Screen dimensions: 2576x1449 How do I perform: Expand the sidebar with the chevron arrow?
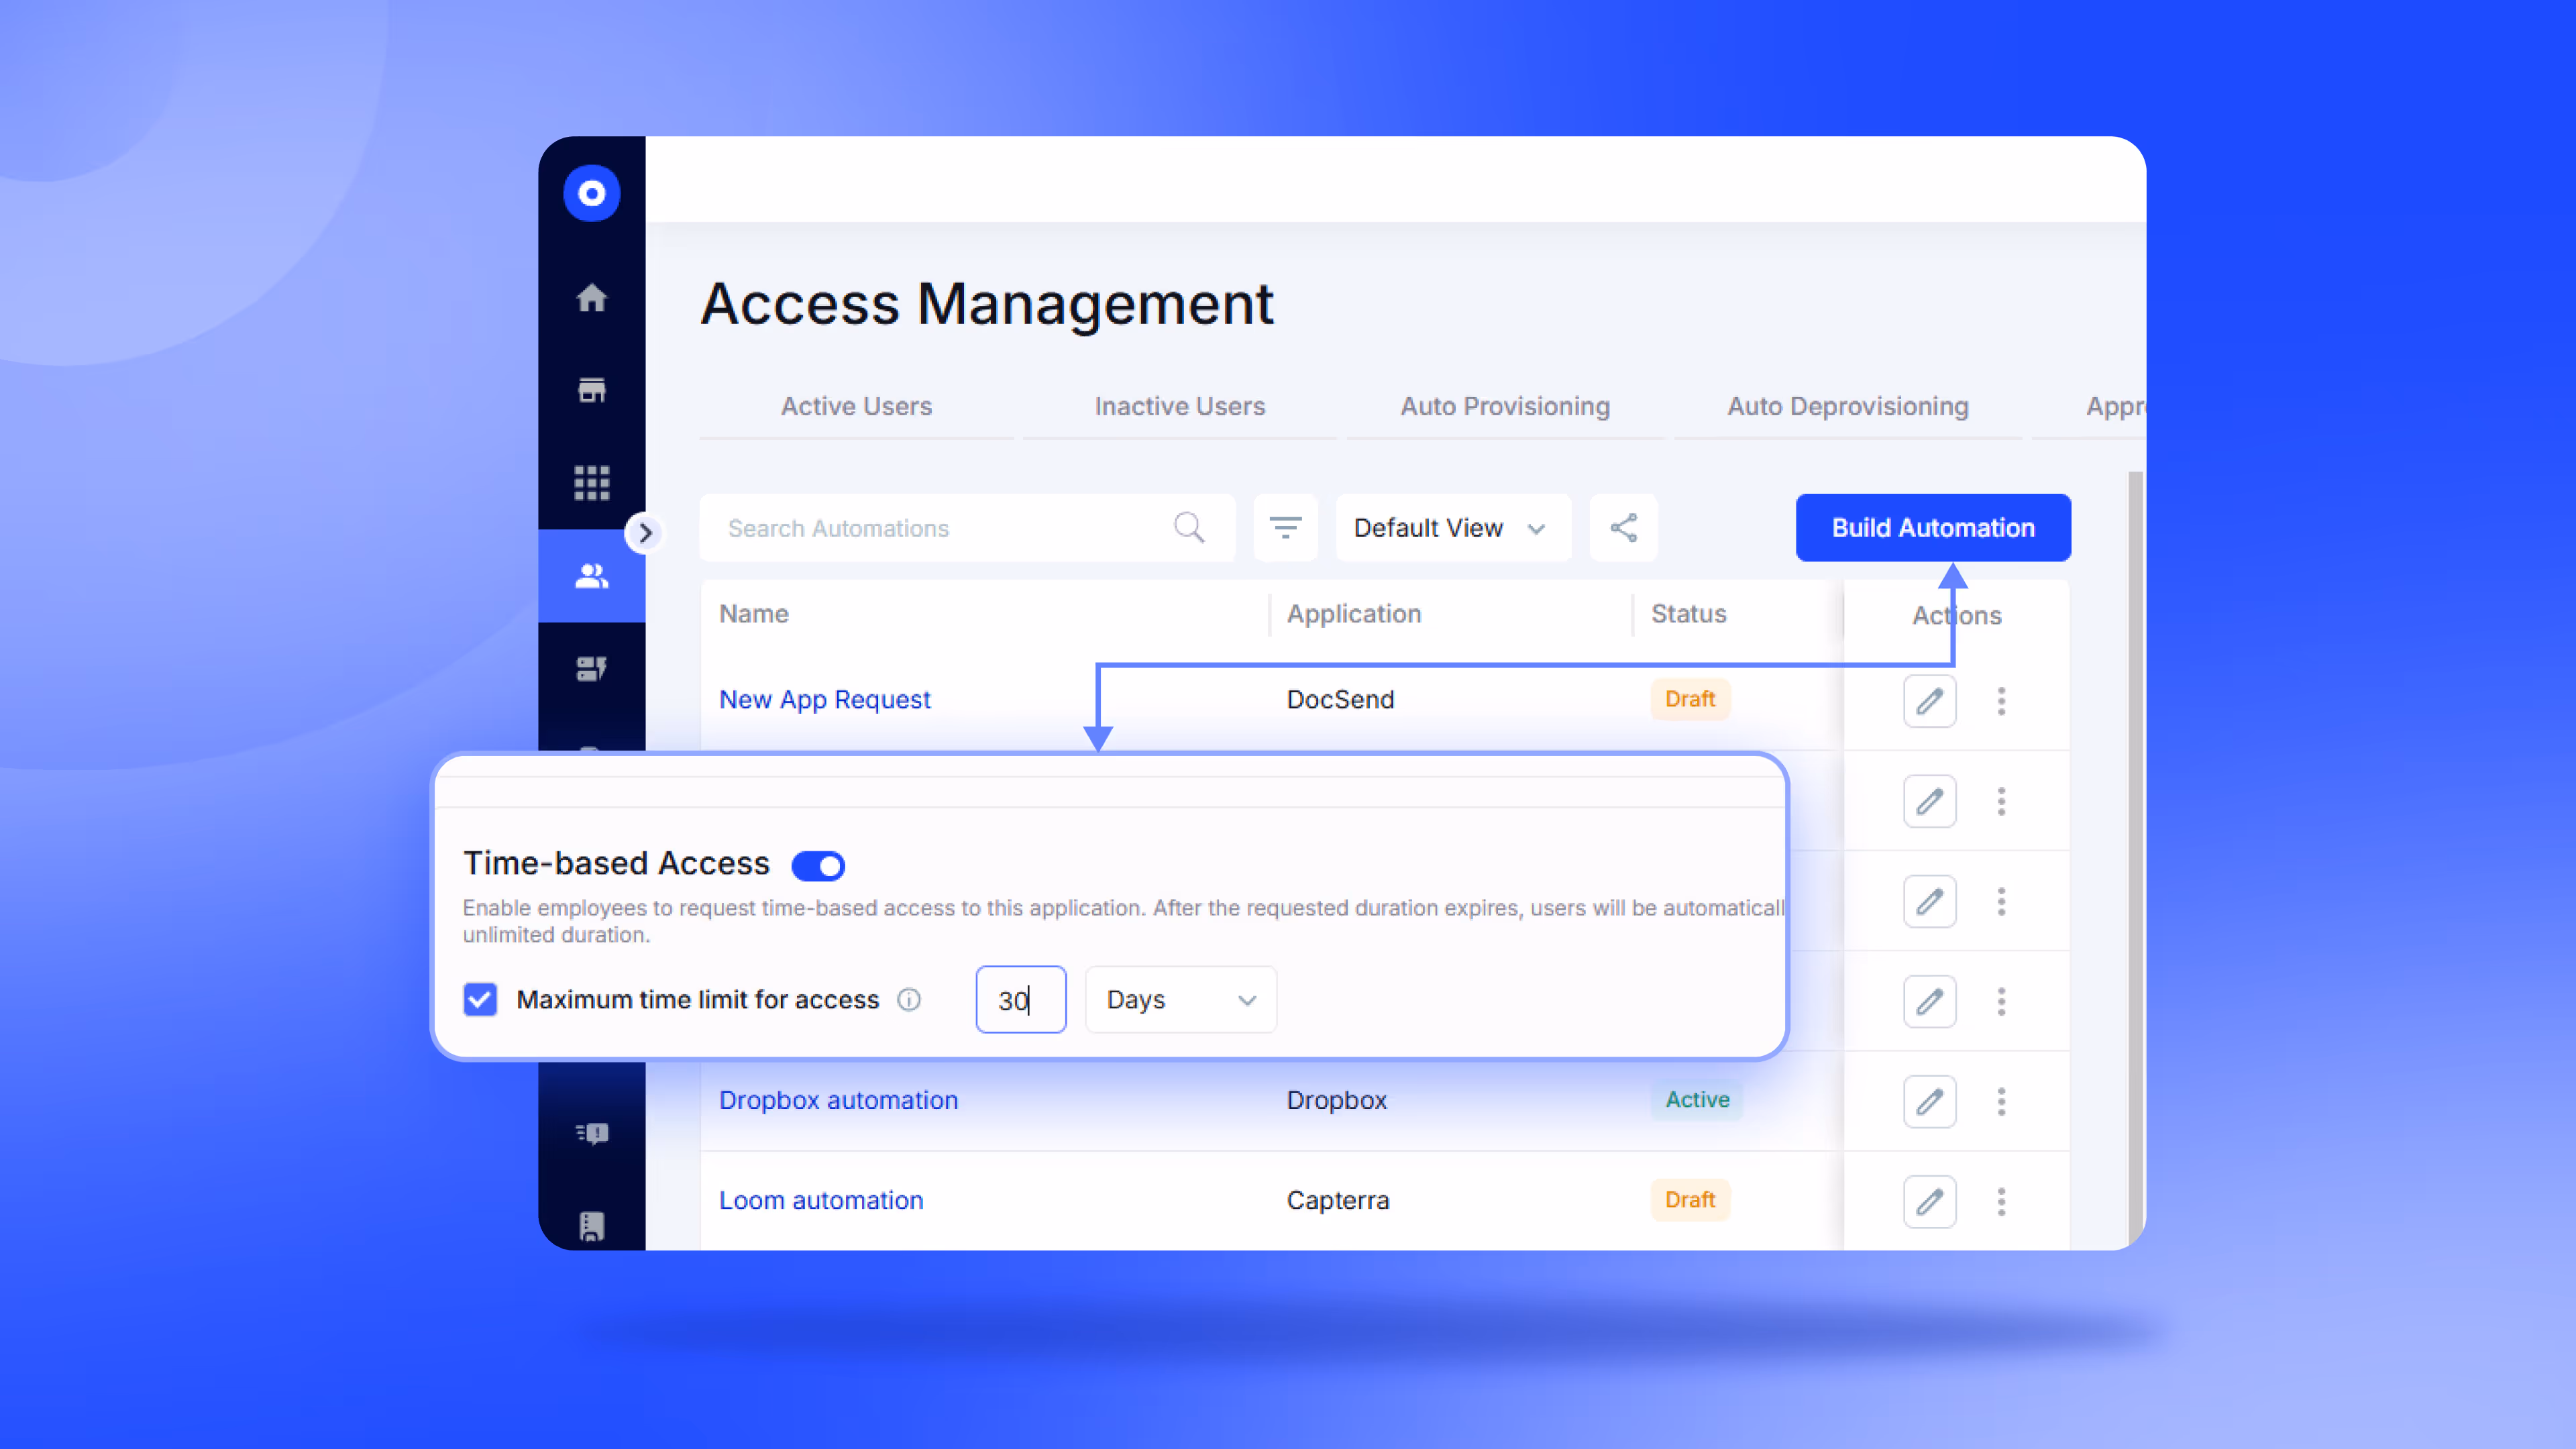[645, 533]
